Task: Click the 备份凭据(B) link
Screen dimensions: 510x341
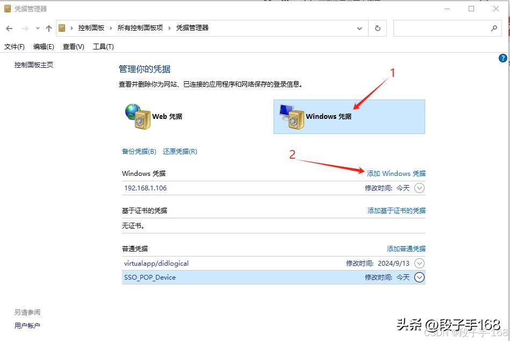Action: (x=139, y=151)
